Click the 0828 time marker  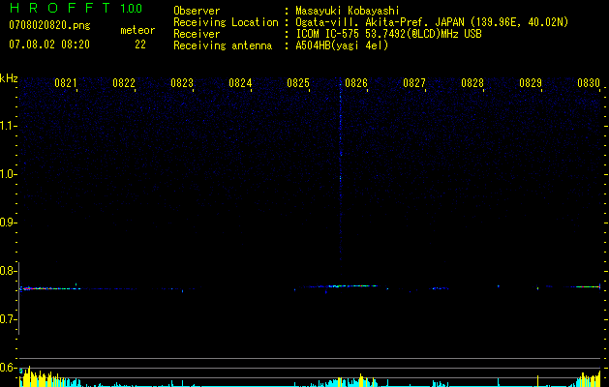[x=472, y=83]
